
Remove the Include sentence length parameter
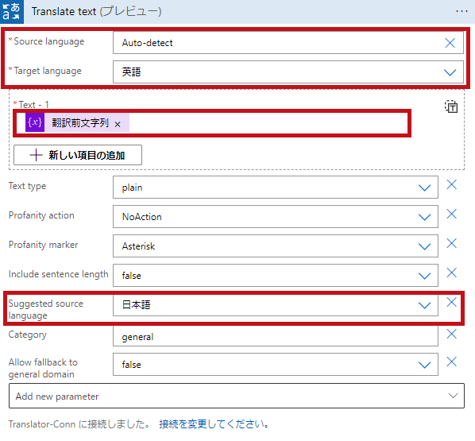[452, 273]
